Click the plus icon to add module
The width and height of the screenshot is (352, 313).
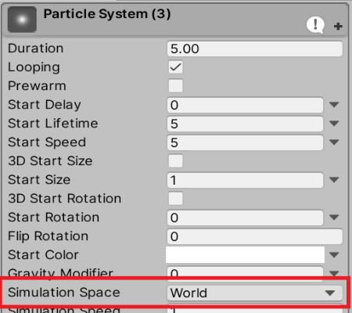(338, 26)
